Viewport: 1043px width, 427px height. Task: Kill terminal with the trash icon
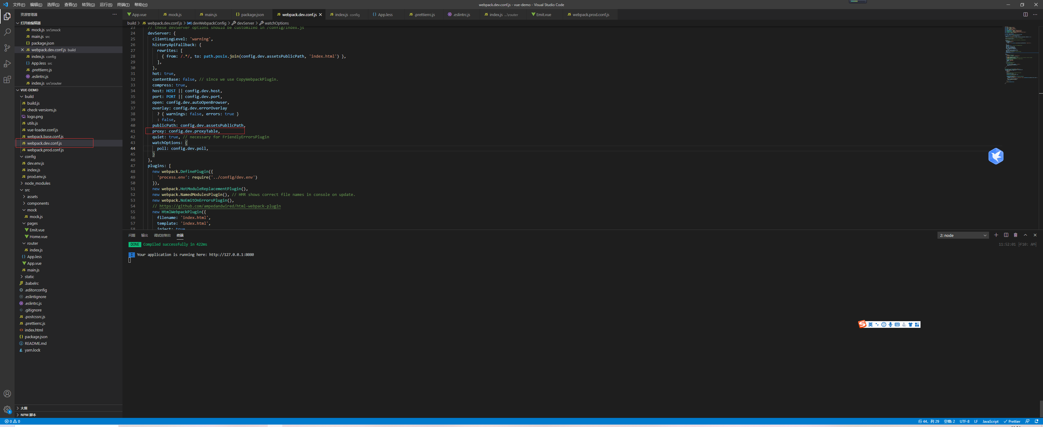click(1015, 235)
